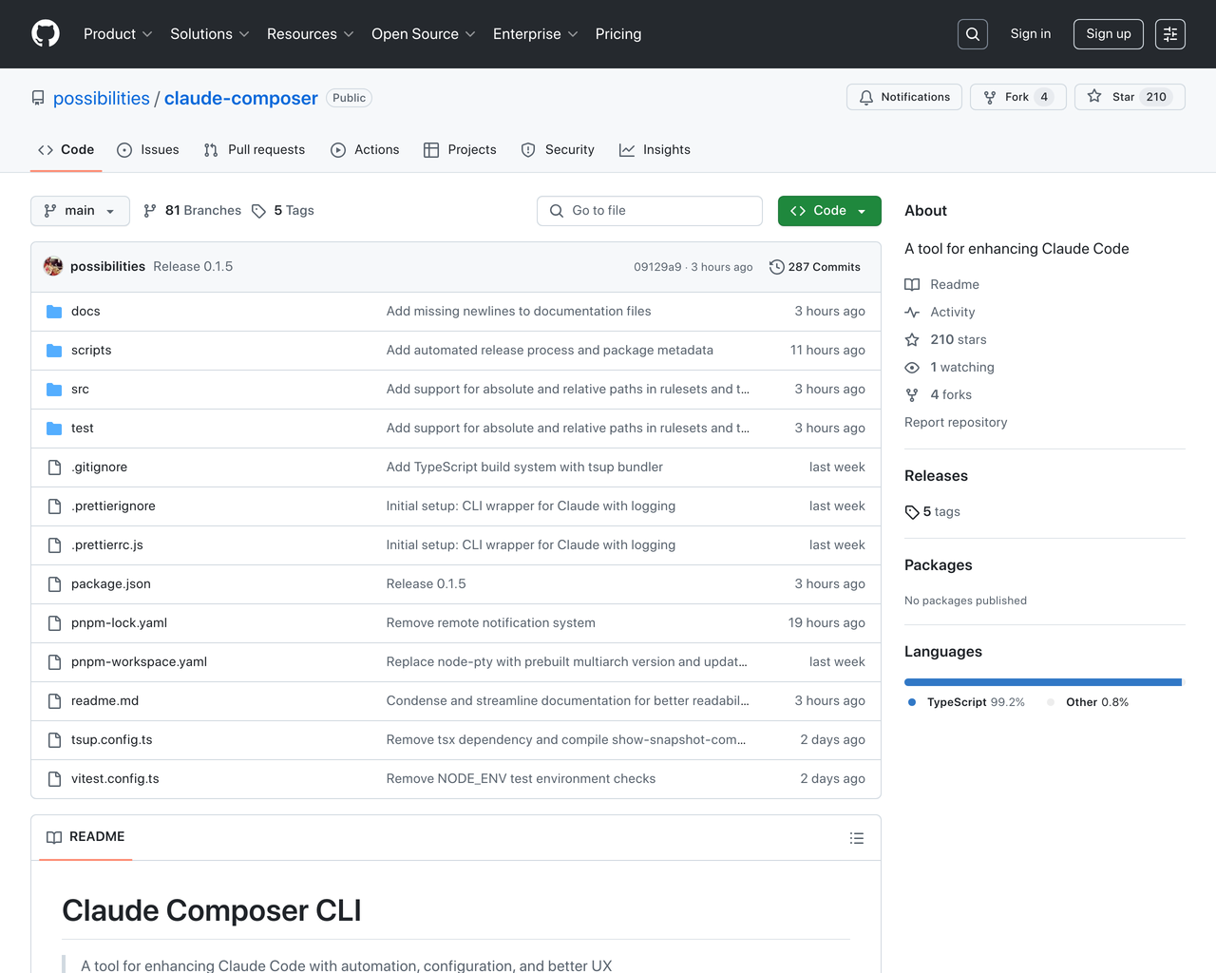1216x973 pixels.
Task: Open the claude-composer repository link
Action: click(241, 98)
